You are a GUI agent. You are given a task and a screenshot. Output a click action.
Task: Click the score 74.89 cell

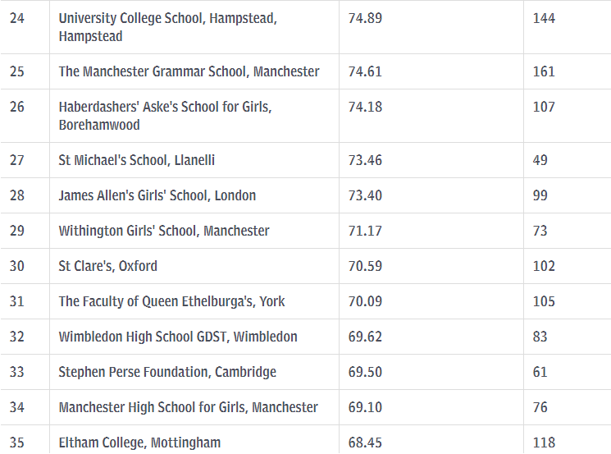tap(365, 18)
